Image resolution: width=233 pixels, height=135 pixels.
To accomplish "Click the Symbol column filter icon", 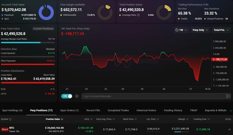I will point(10,119).
